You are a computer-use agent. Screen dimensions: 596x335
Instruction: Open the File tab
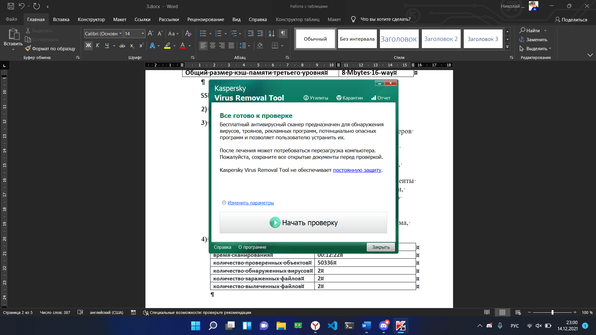point(11,19)
